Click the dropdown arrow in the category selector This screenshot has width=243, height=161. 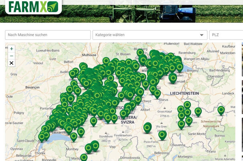click(x=202, y=35)
